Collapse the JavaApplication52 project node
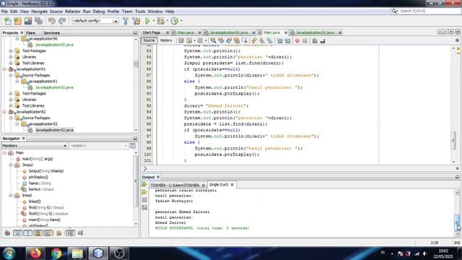The image size is (462, 260). (x=4, y=112)
